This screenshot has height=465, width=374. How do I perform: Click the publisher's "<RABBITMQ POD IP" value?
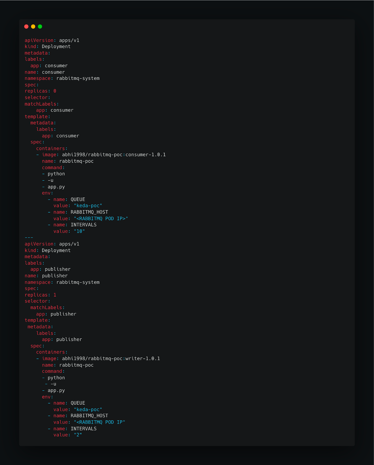pyautogui.click(x=99, y=422)
